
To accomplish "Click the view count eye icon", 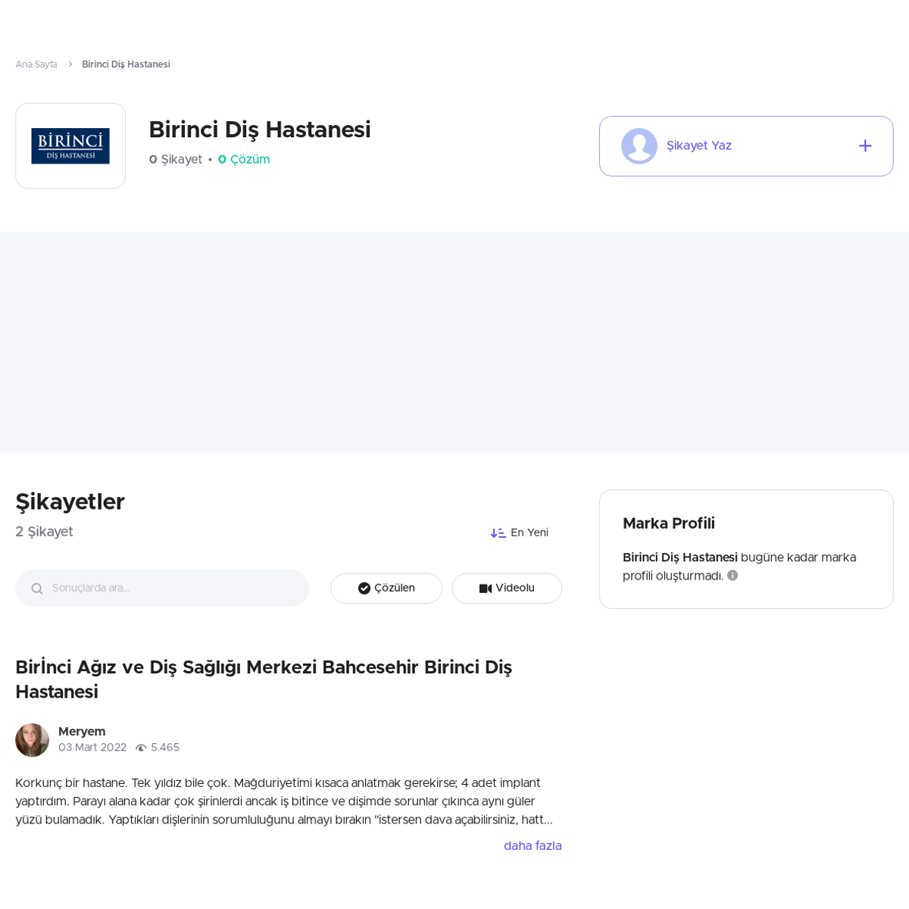I will click(141, 748).
